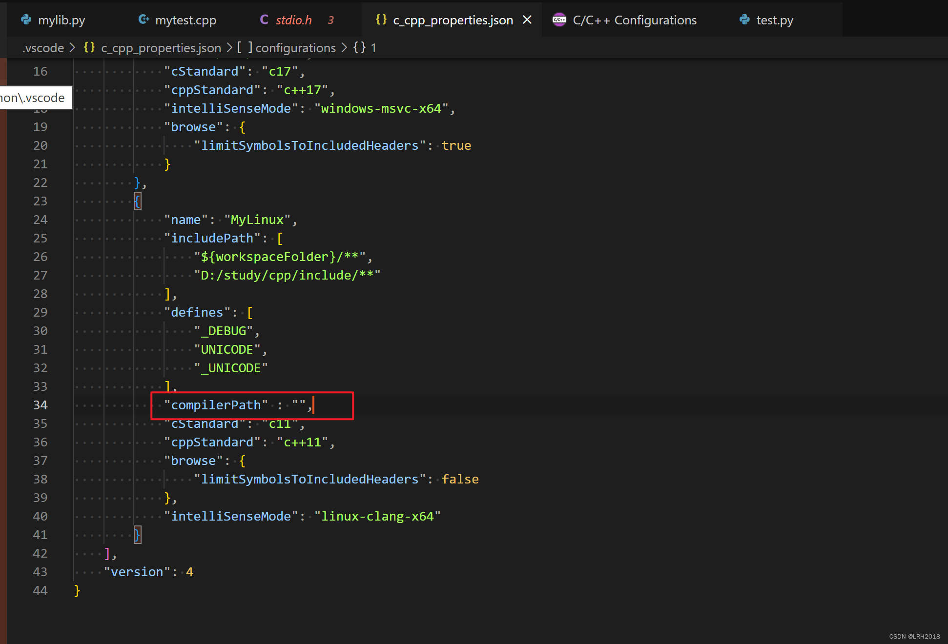Expand c_cpp_properties.json breadcrumb item

161,48
